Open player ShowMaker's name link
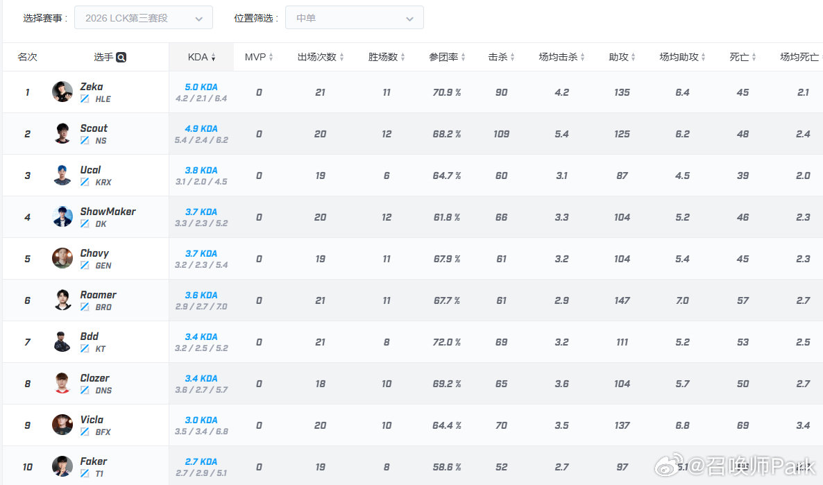Viewport: 823px width, 485px height. click(x=108, y=212)
